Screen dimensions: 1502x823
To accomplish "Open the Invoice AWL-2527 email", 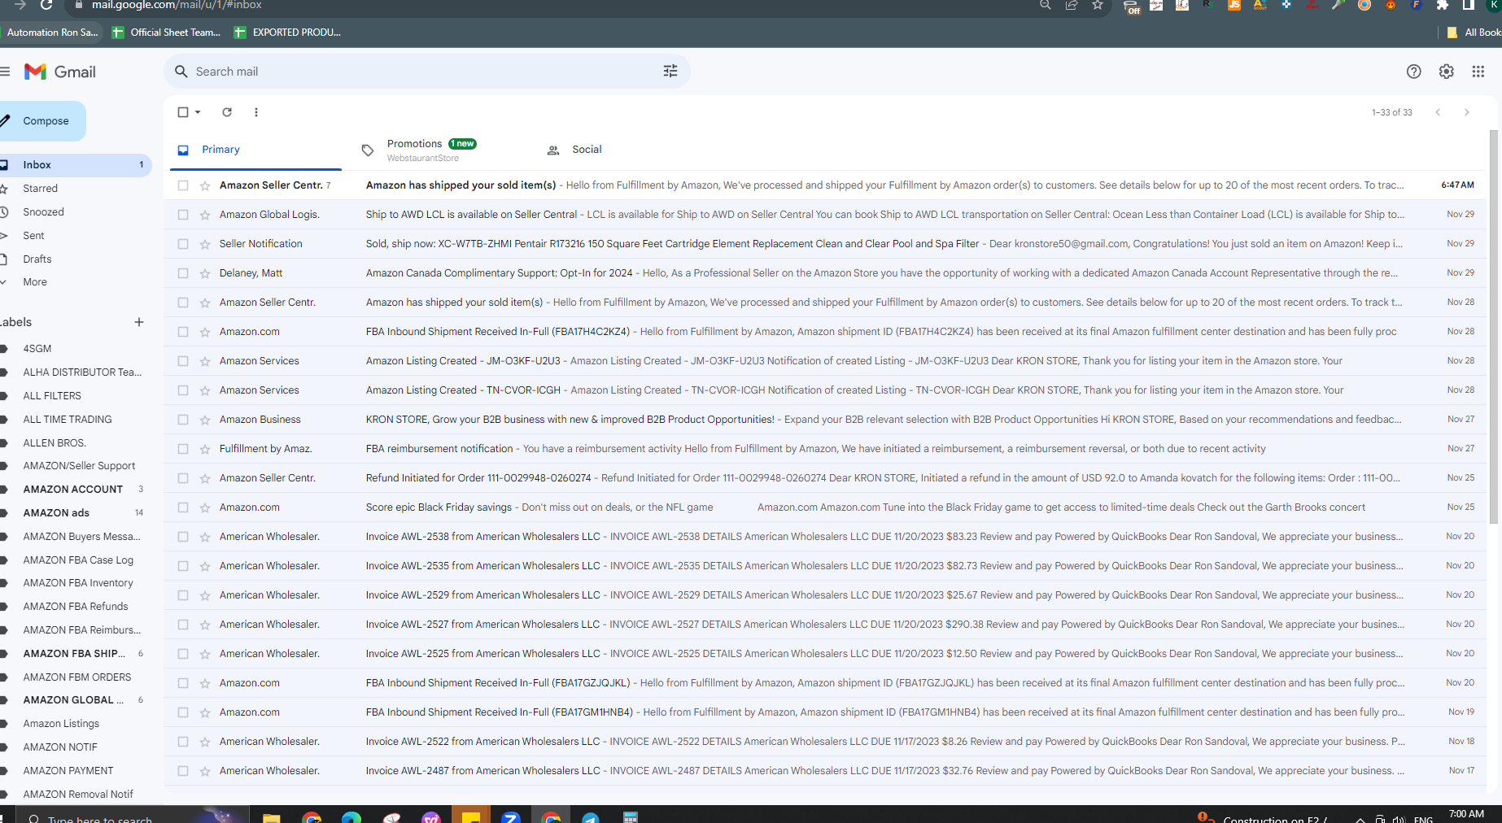I will click(826, 625).
